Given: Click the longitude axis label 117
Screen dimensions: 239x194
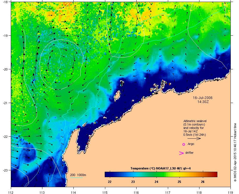Looking at the screenshot, I should point(168,192).
